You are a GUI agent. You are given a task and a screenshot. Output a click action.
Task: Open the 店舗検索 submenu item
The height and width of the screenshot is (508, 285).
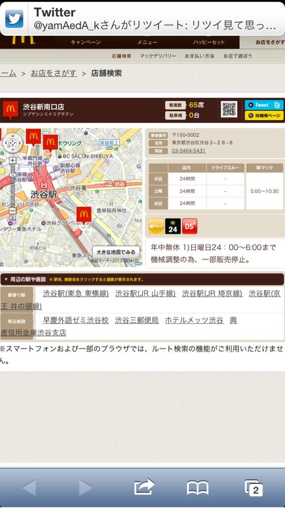[122, 56]
